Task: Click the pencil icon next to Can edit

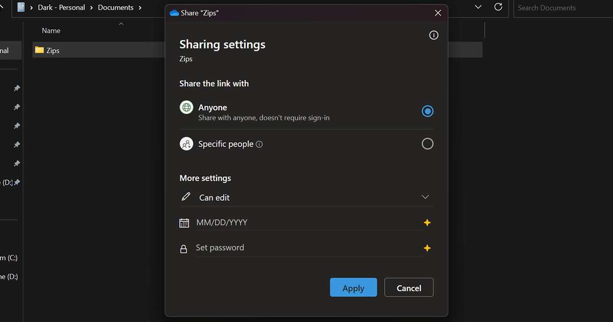Action: tap(186, 196)
